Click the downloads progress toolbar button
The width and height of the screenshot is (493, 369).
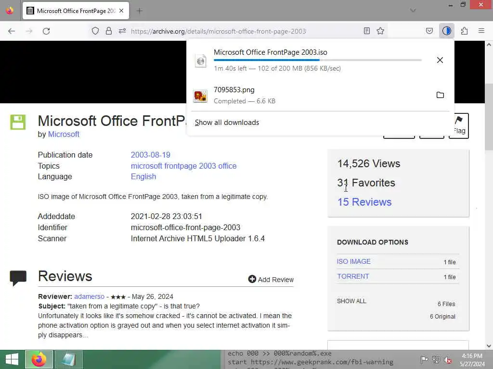point(446,31)
